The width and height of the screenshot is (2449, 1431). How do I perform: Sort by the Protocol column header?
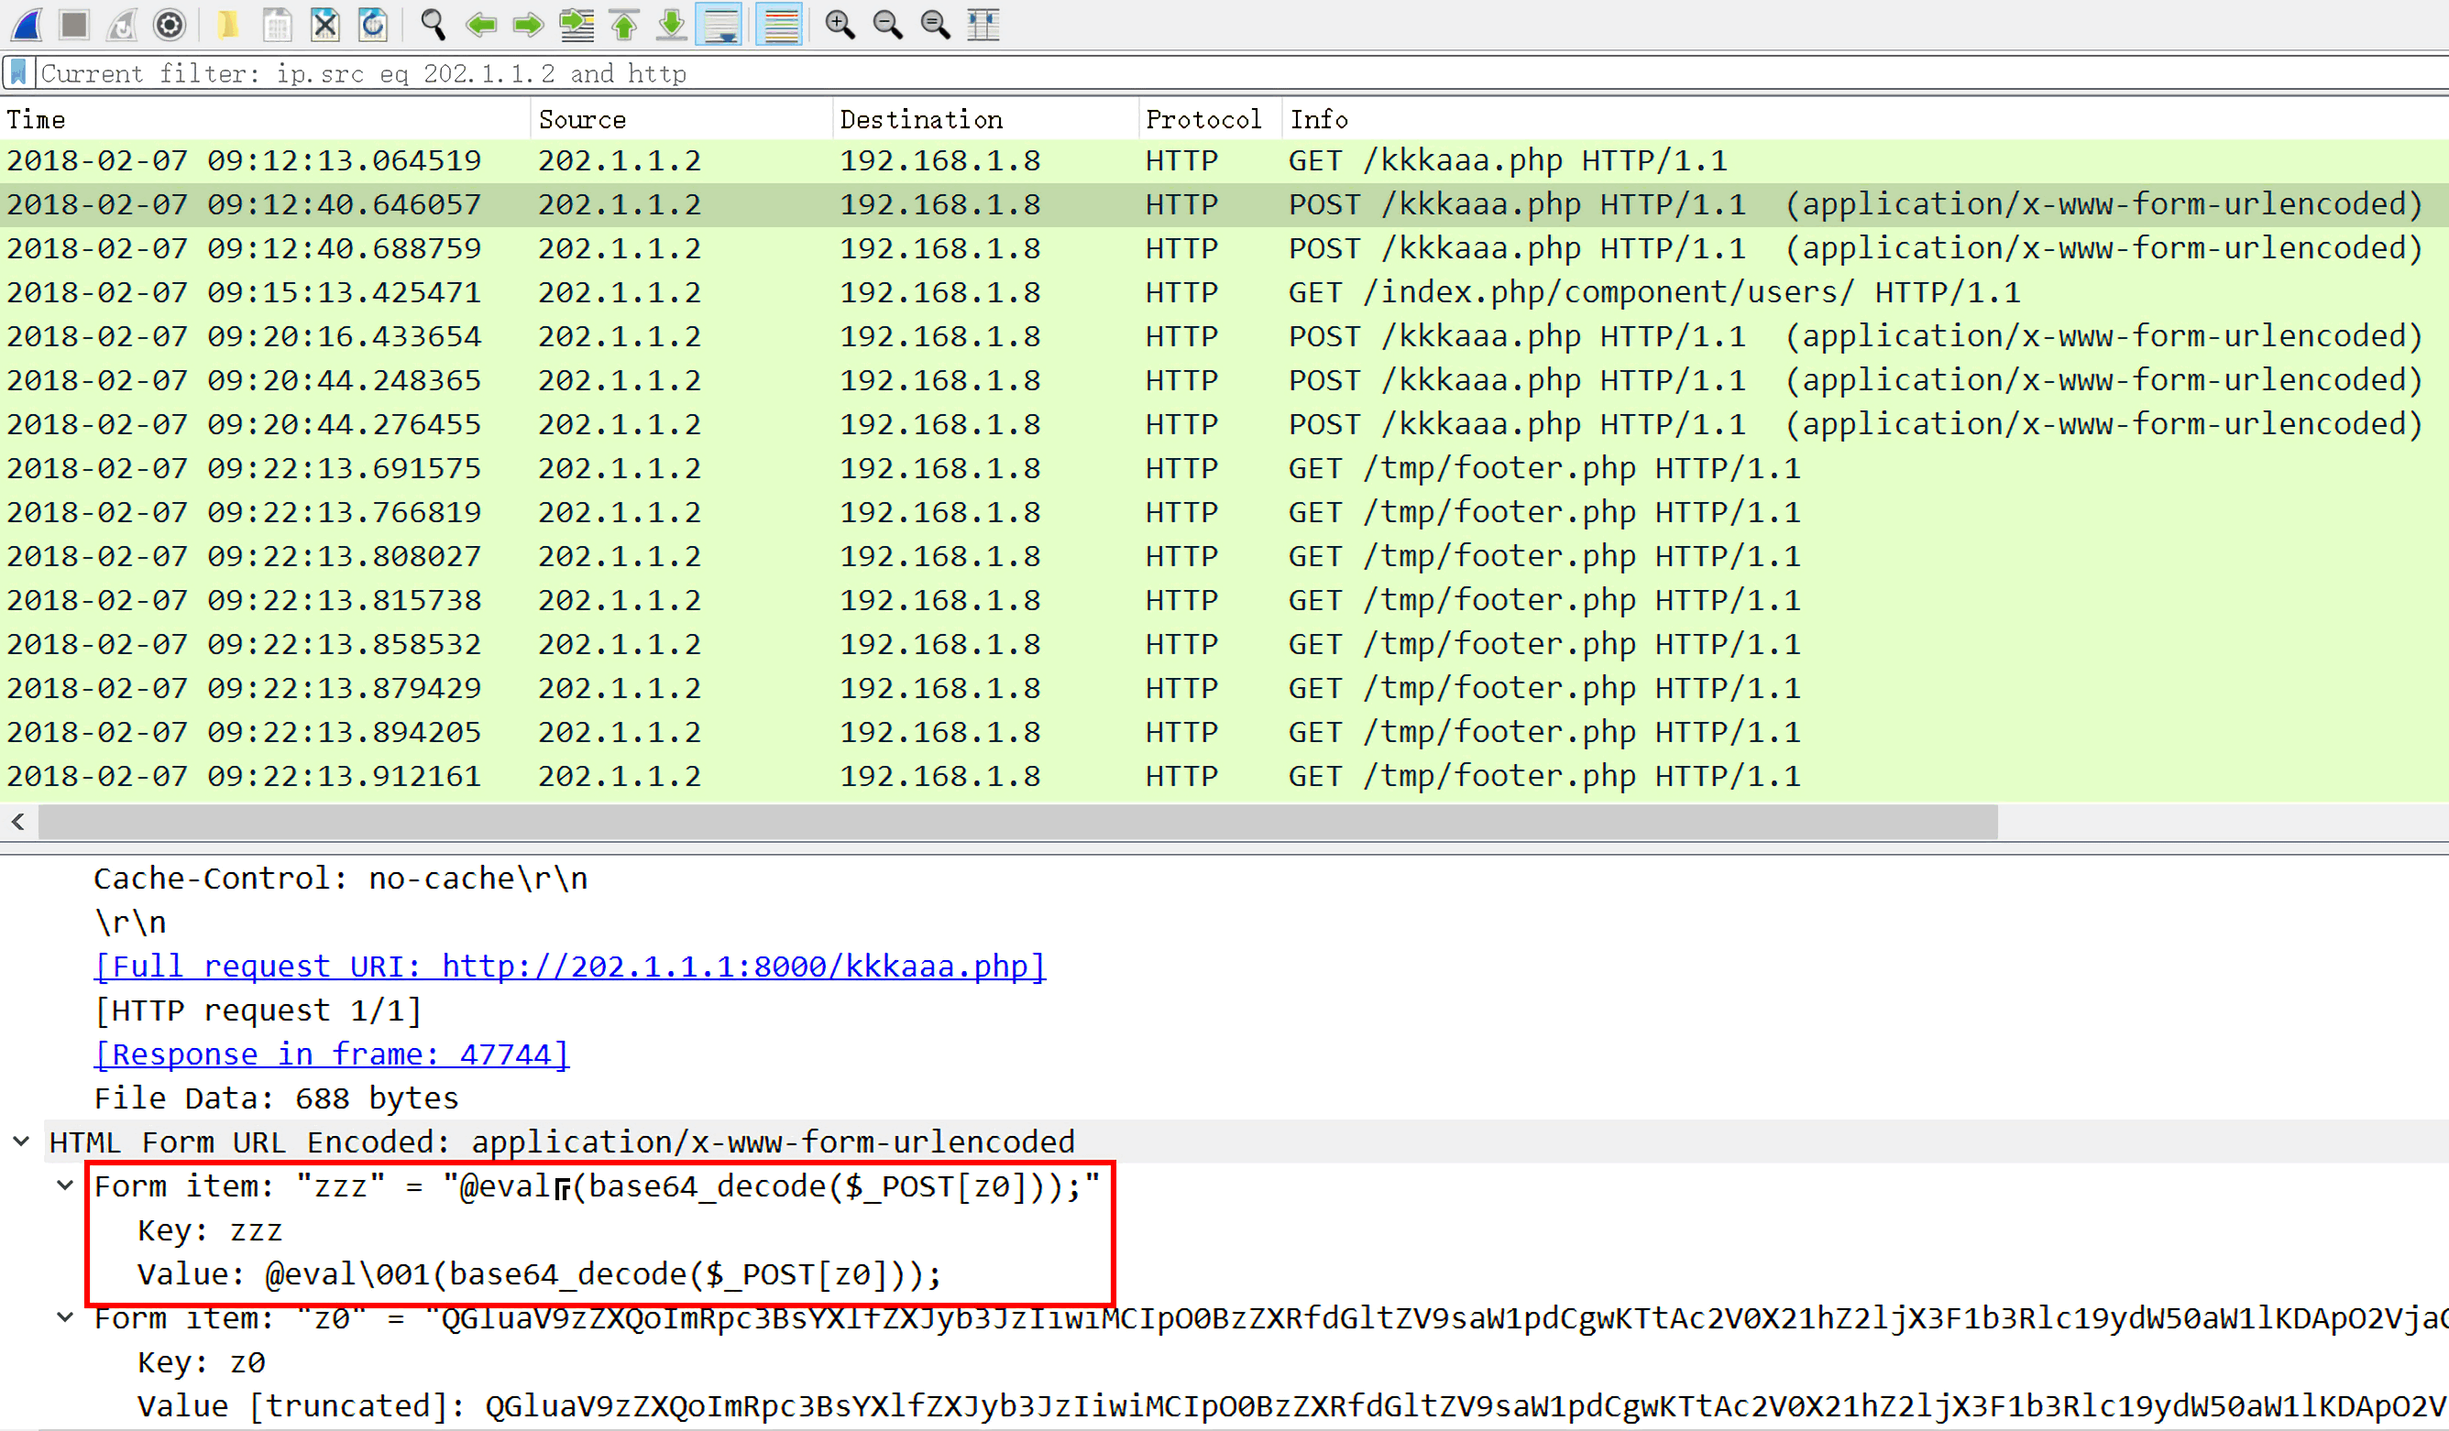coord(1210,118)
